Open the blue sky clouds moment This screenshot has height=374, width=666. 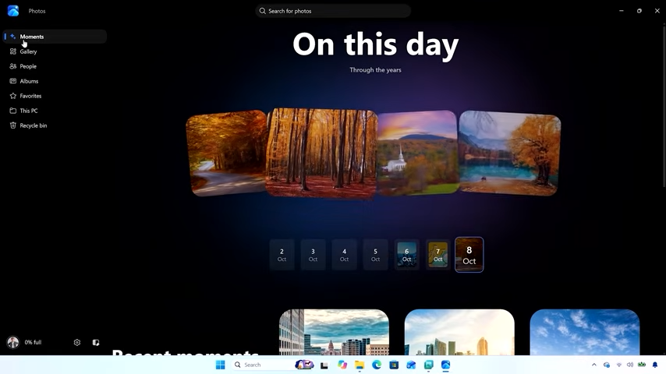tap(584, 332)
